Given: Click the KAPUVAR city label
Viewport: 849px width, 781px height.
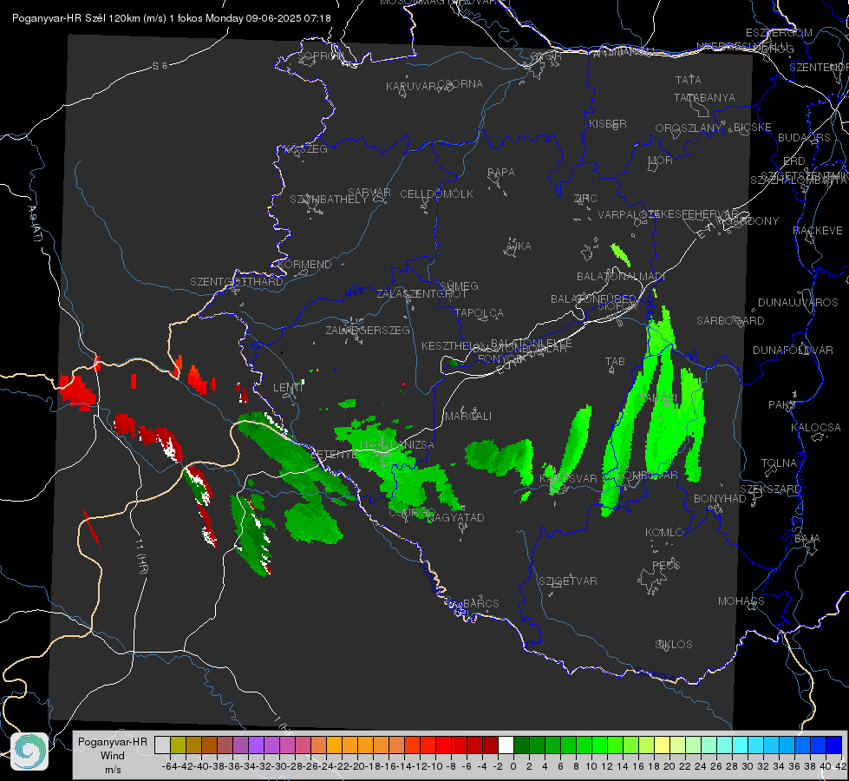Looking at the screenshot, I should coord(412,87).
